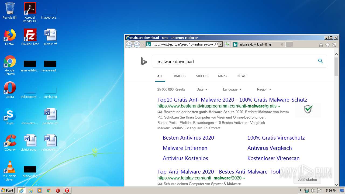Select the chineselev desktop file
This screenshot has width=345, height=194.
pyautogui.click(x=30, y=118)
